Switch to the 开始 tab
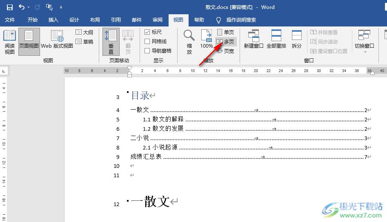Screen dimensions: 387x222 [32, 20]
